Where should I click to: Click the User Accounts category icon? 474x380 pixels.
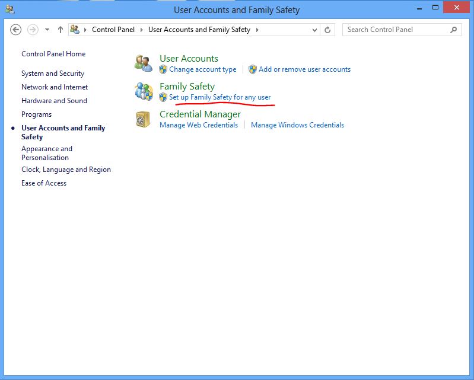144,63
